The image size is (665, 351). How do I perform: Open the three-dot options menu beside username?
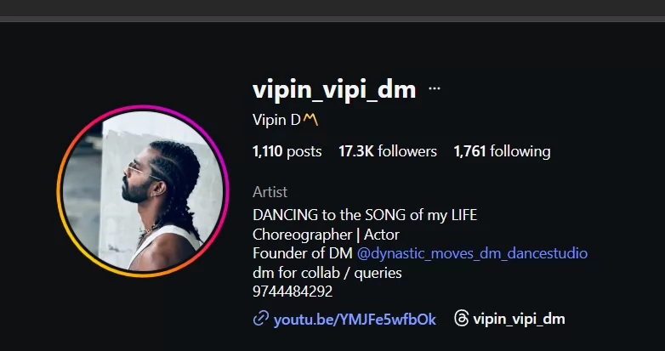(435, 88)
